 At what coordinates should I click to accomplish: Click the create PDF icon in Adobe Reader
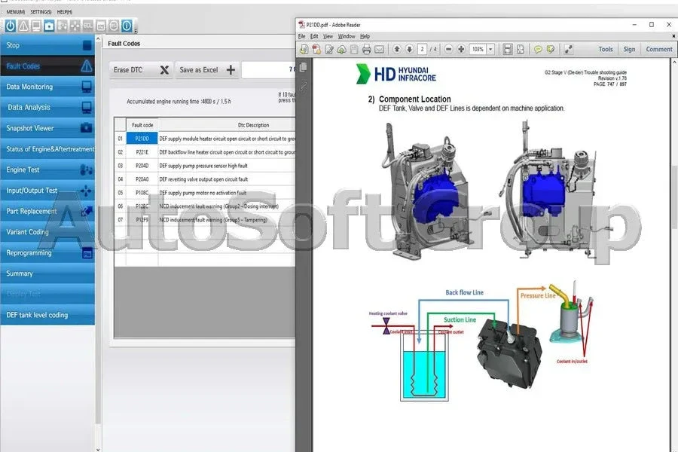(316, 49)
